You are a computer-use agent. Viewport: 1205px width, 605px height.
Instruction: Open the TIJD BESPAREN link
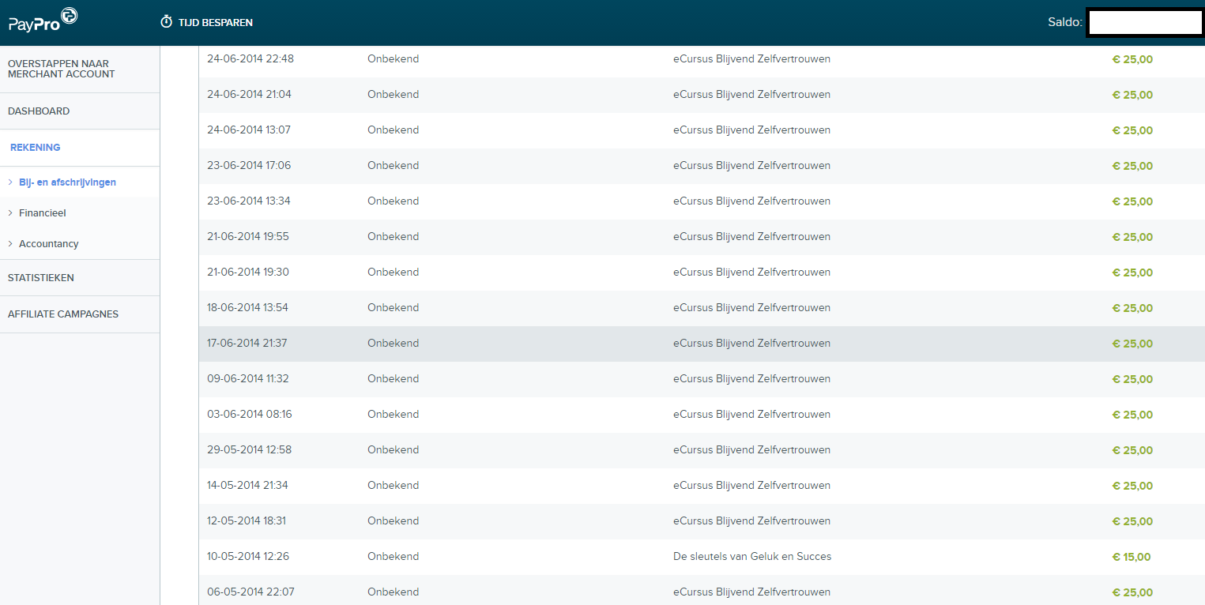point(216,22)
